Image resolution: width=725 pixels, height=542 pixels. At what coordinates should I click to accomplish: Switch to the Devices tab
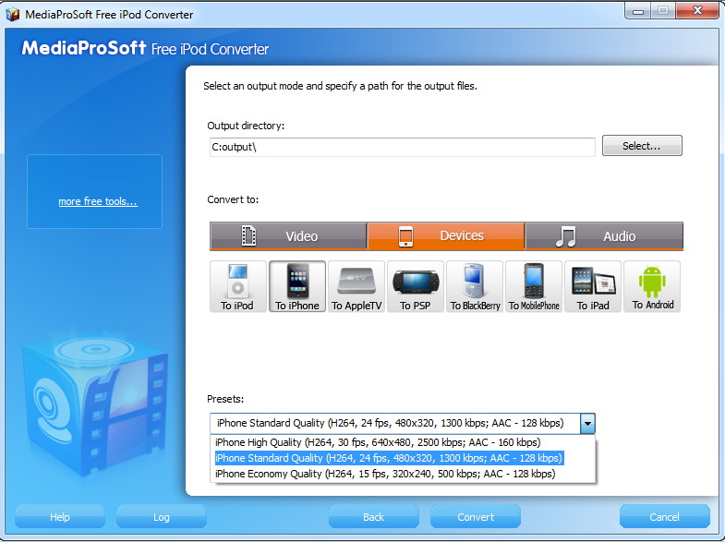click(x=446, y=236)
